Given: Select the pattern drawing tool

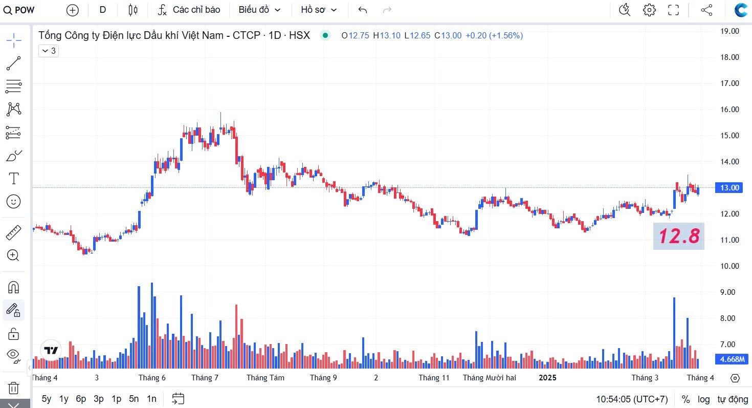Looking at the screenshot, I should pyautogui.click(x=14, y=109).
